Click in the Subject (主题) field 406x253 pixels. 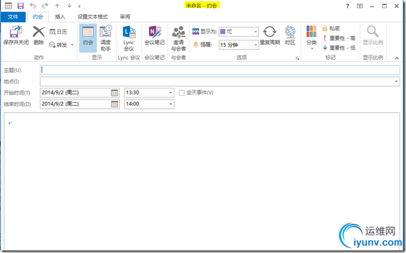point(220,70)
